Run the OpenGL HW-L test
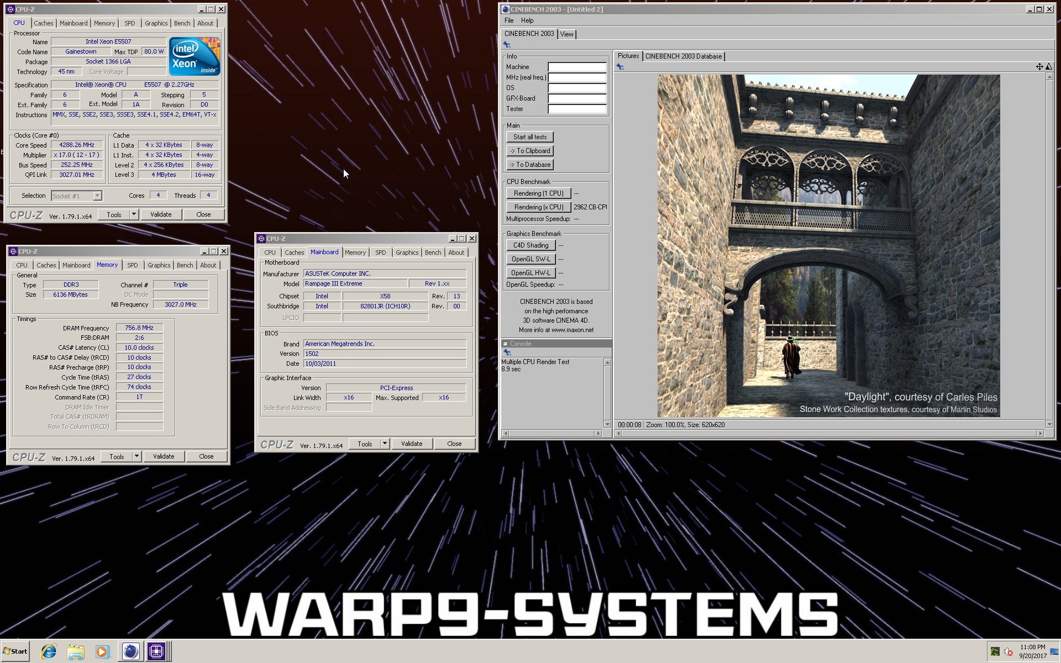This screenshot has width=1061, height=663. [531, 273]
